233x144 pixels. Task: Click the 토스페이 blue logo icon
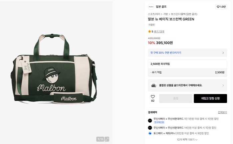pos(150,133)
